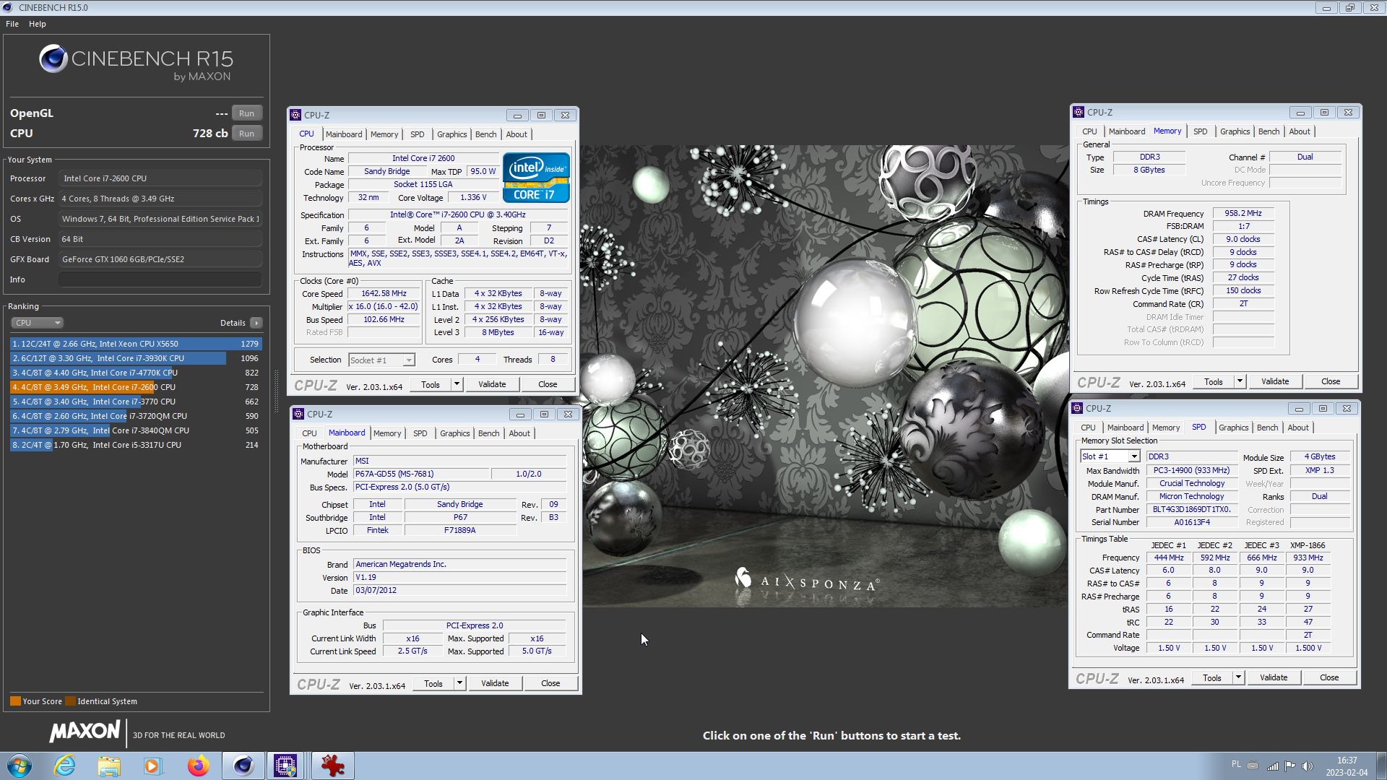Click the Cinebench title bar icon
Screen dimensions: 1387x780
(x=8, y=7)
